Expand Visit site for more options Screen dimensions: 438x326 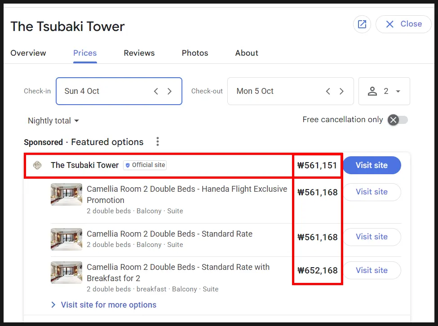click(104, 305)
